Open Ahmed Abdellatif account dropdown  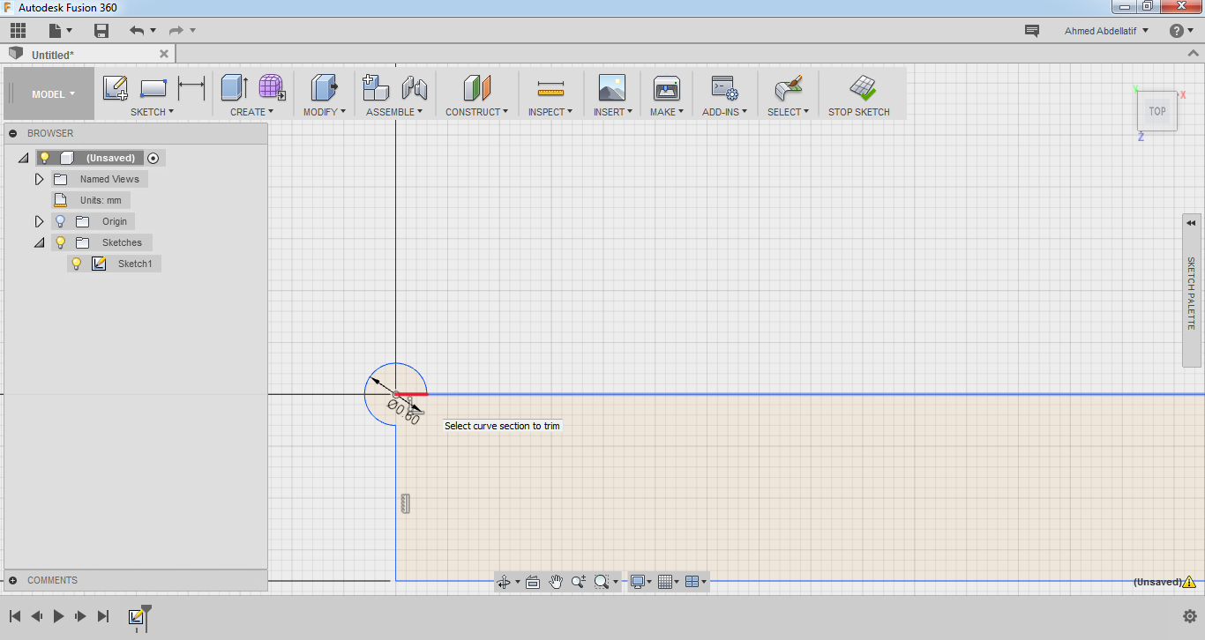click(1107, 31)
